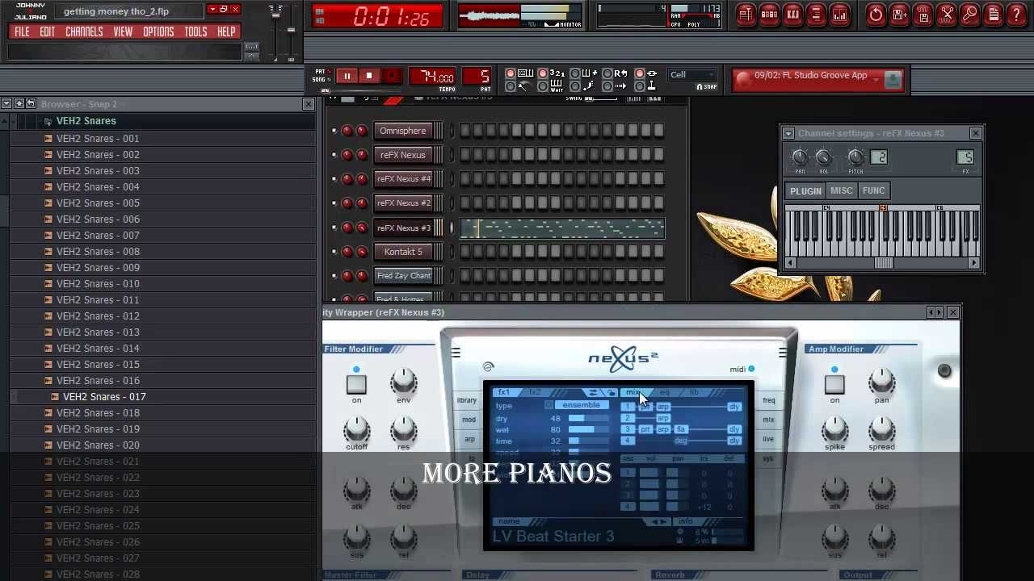Toggle Filter Modifier on button

pyautogui.click(x=356, y=384)
